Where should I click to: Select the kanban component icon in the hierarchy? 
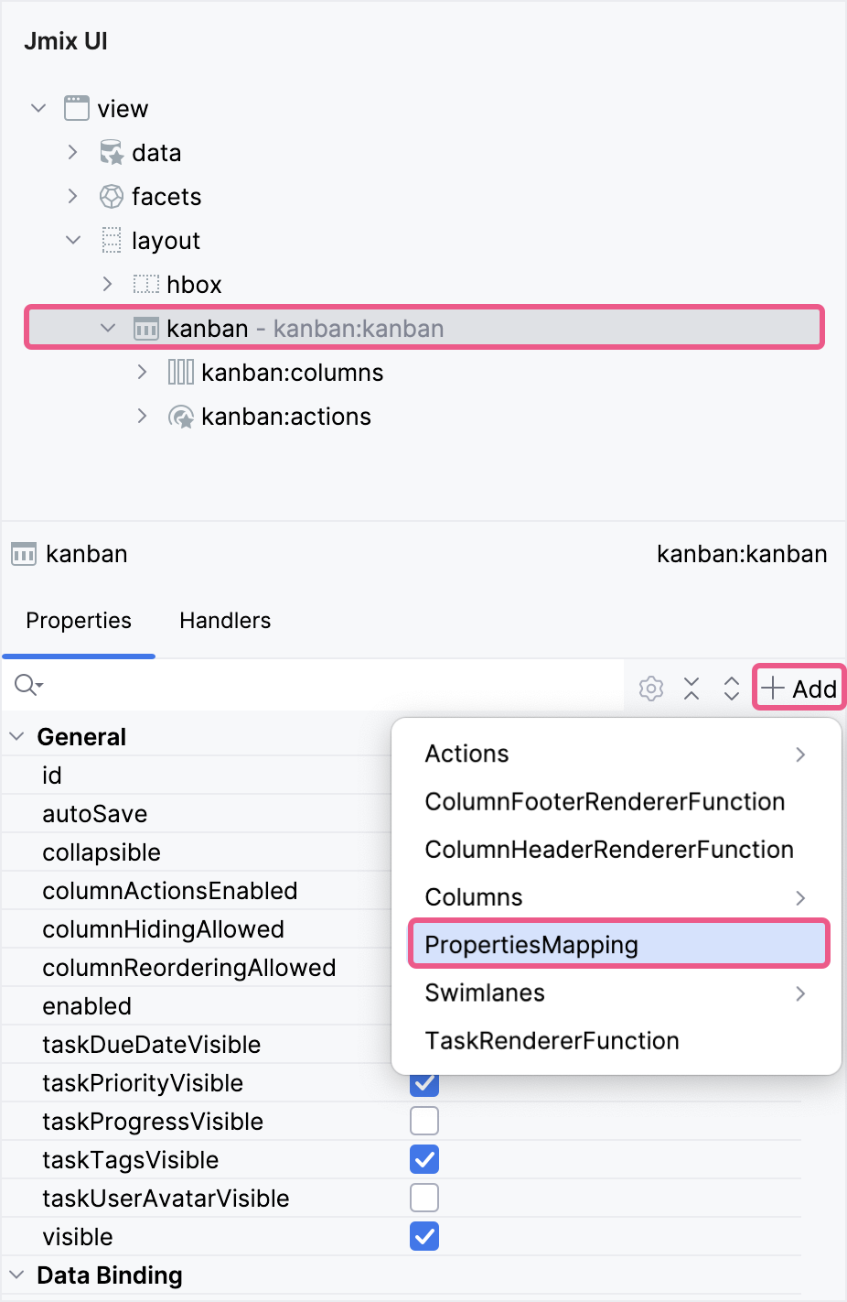tap(145, 327)
